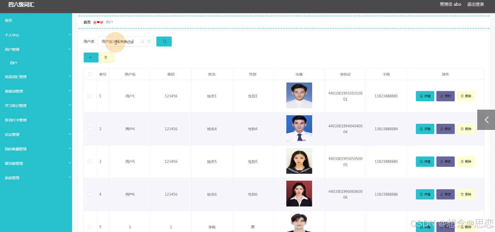Click the cell 姓名1
The image size is (495, 232).
[212, 96]
